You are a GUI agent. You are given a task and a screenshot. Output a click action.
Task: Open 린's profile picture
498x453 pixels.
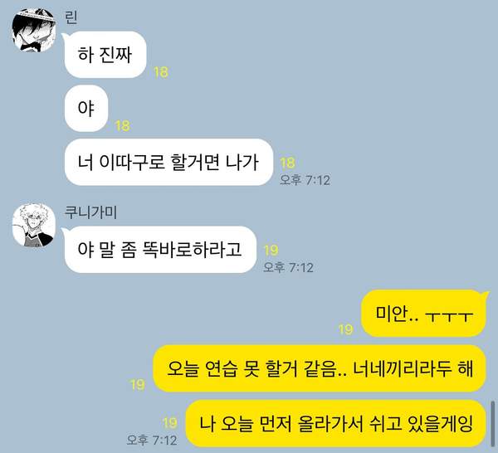tap(34, 30)
